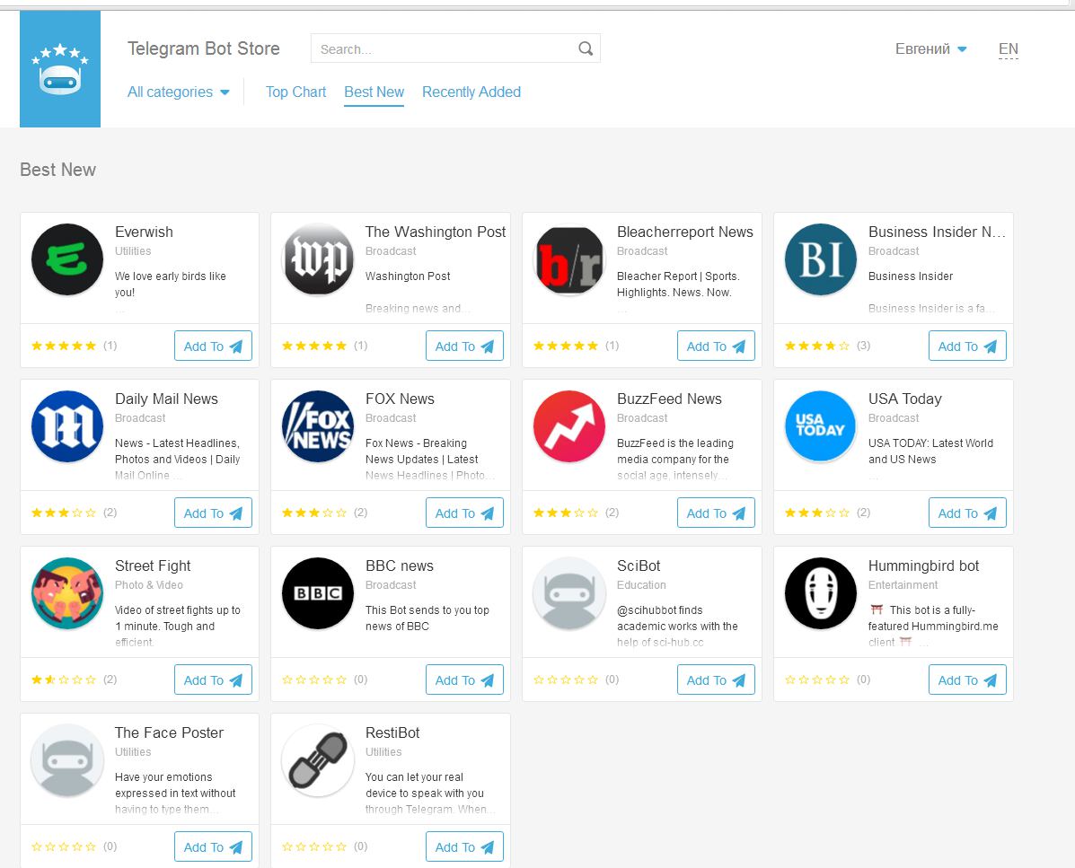Viewport: 1075px width, 868px height.
Task: Expand the All categories dropdown
Action: (x=179, y=92)
